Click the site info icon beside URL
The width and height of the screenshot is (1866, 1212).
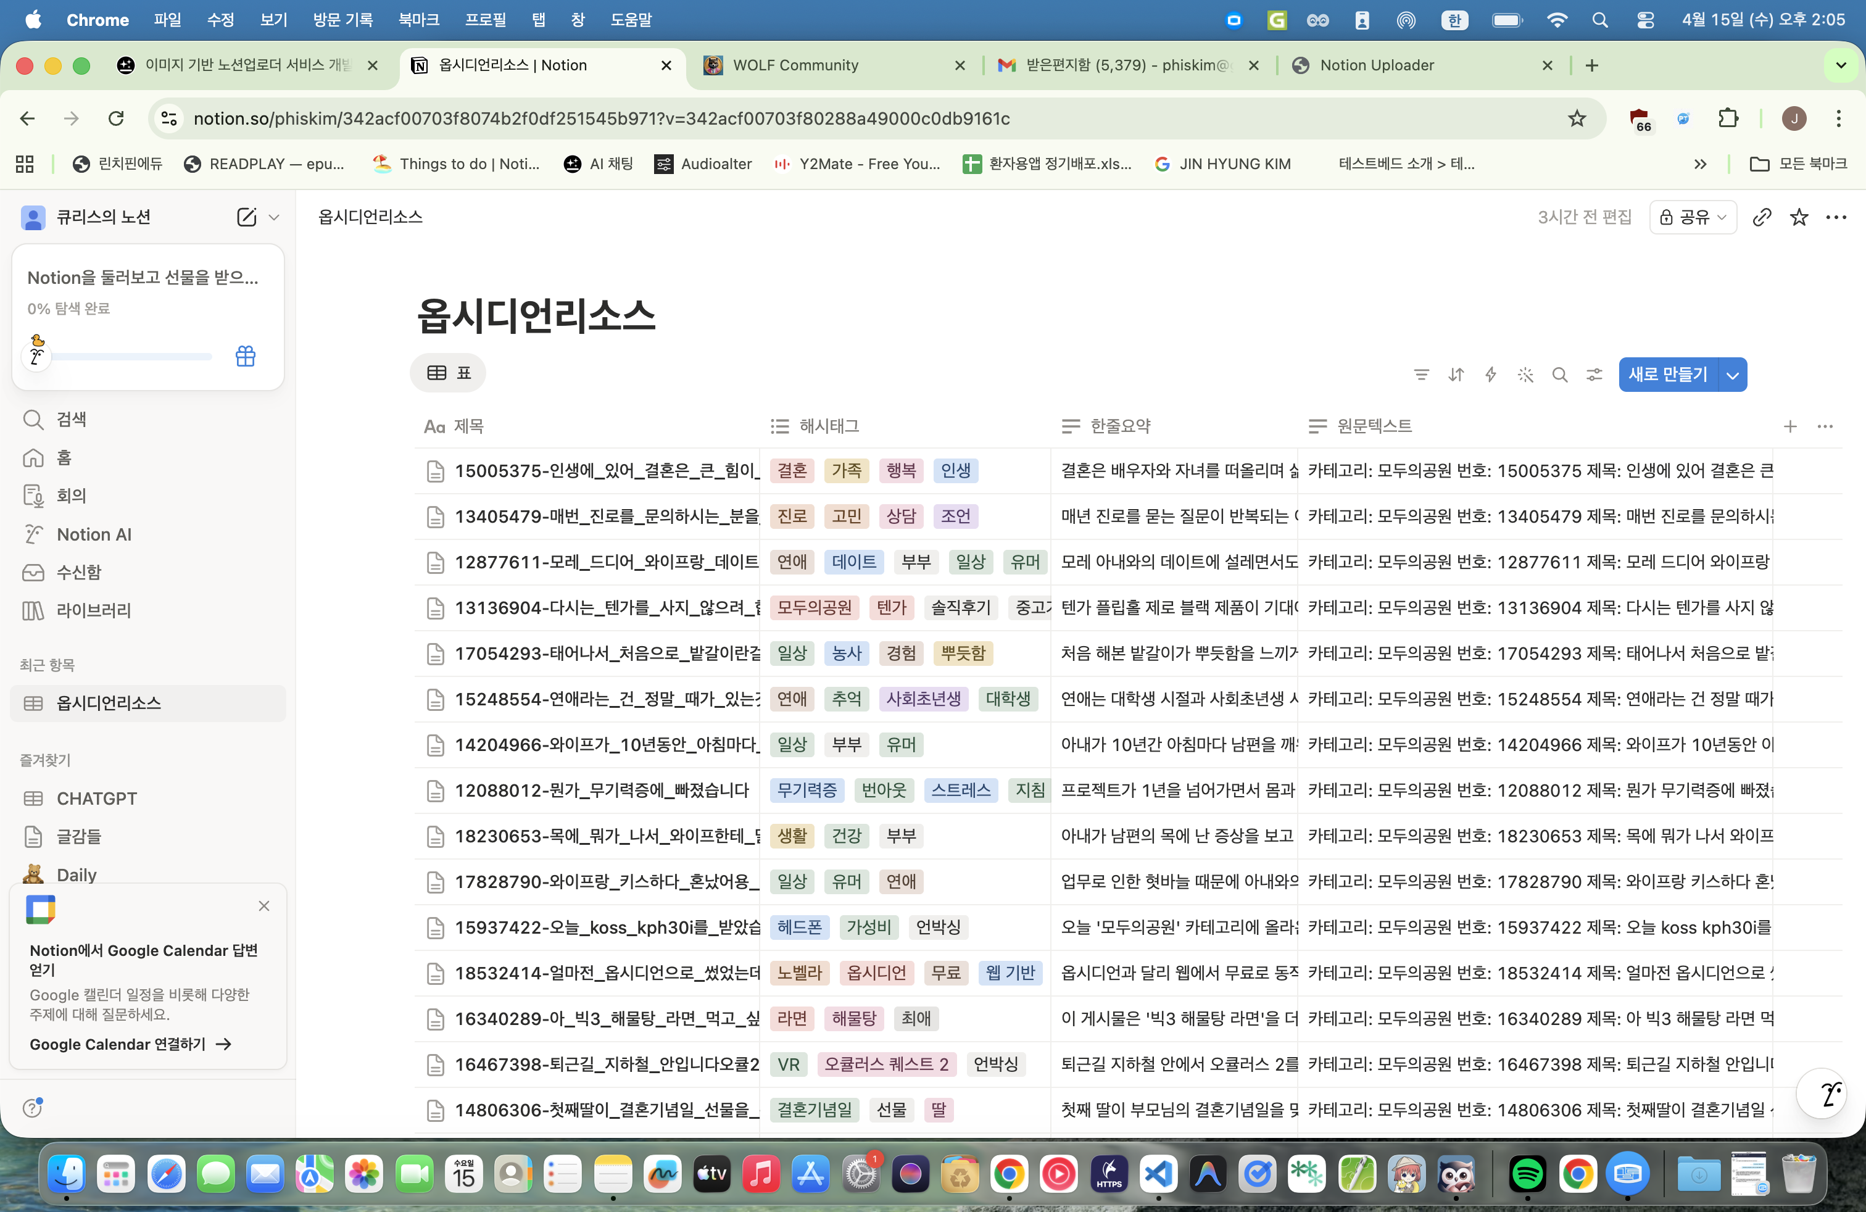[x=168, y=118]
